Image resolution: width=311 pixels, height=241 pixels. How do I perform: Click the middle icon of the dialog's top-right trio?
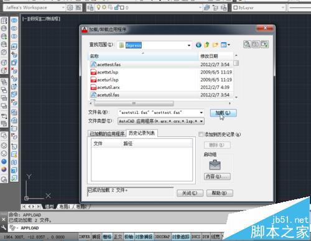point(256,44)
